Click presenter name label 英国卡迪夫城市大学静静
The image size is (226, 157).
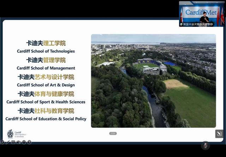tap(198, 24)
